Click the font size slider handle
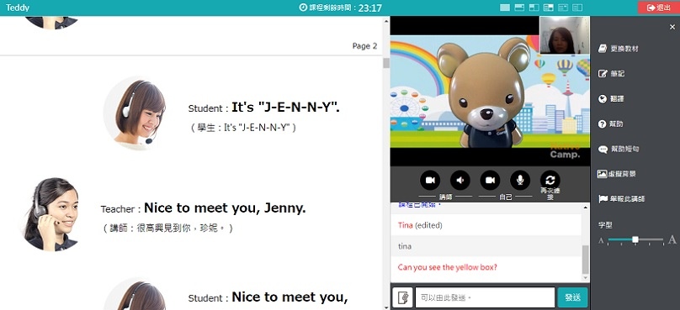This screenshot has width=680, height=310. pyautogui.click(x=635, y=239)
